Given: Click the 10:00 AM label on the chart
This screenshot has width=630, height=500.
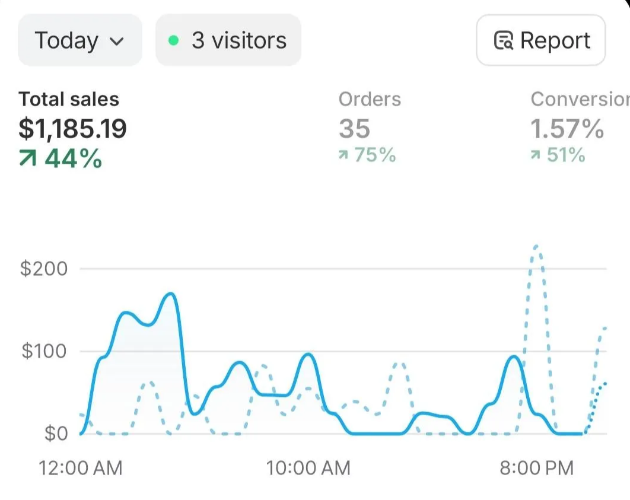Looking at the screenshot, I should tap(308, 468).
